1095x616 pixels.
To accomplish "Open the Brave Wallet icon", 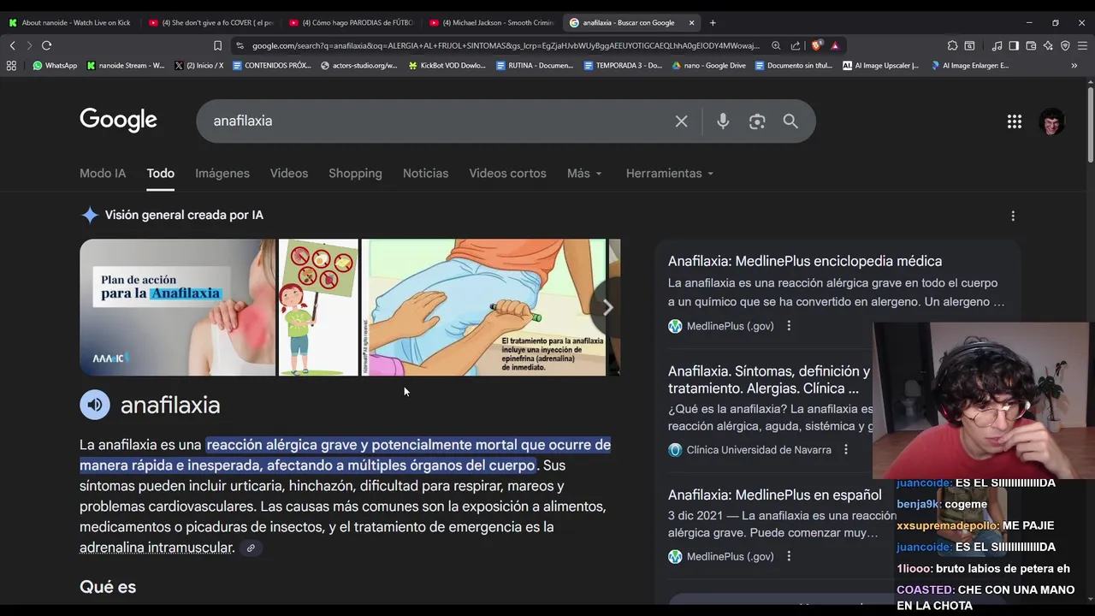I will point(1031,45).
